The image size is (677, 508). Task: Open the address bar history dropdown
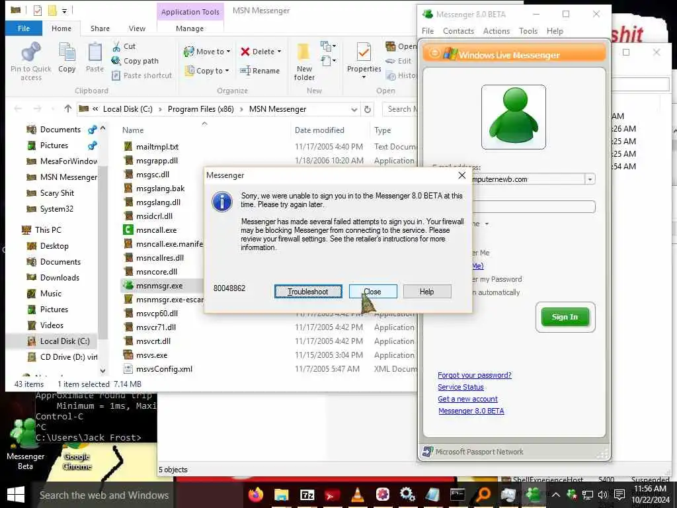point(354,109)
